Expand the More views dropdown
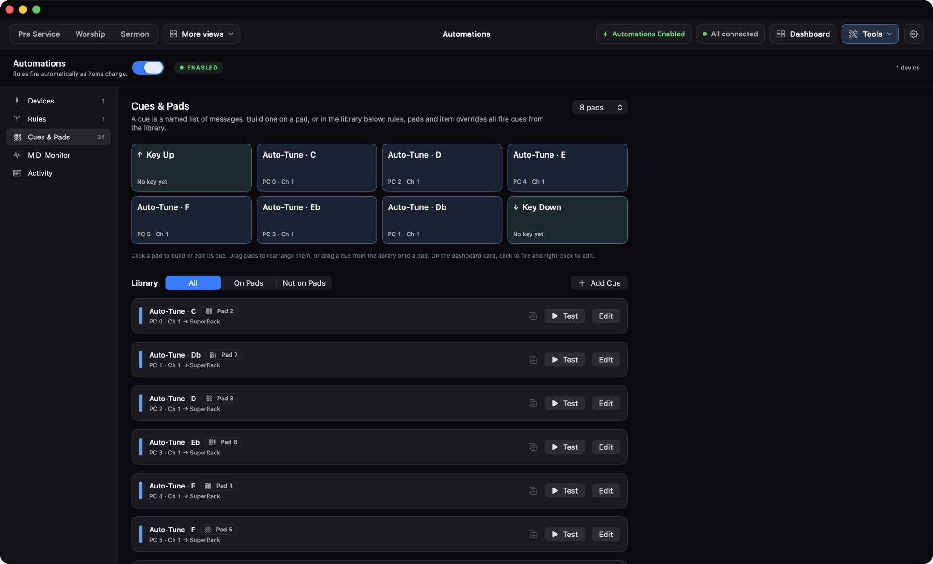 [x=202, y=34]
